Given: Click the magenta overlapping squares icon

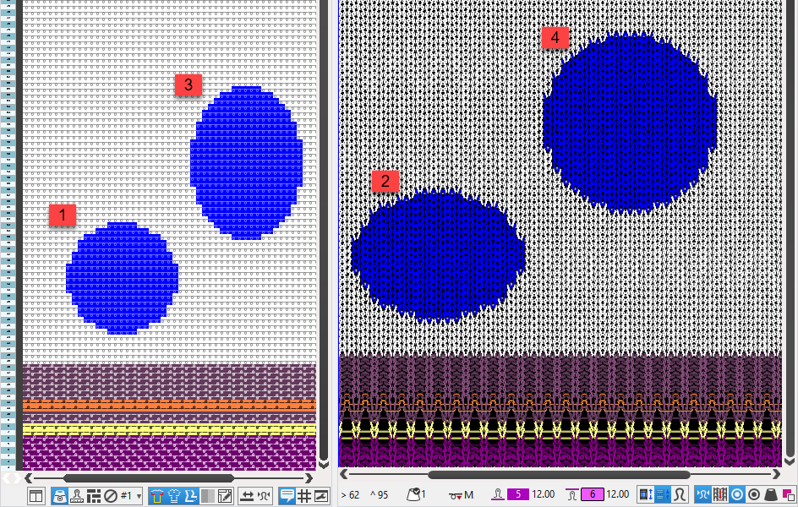Looking at the screenshot, I should tap(788, 494).
